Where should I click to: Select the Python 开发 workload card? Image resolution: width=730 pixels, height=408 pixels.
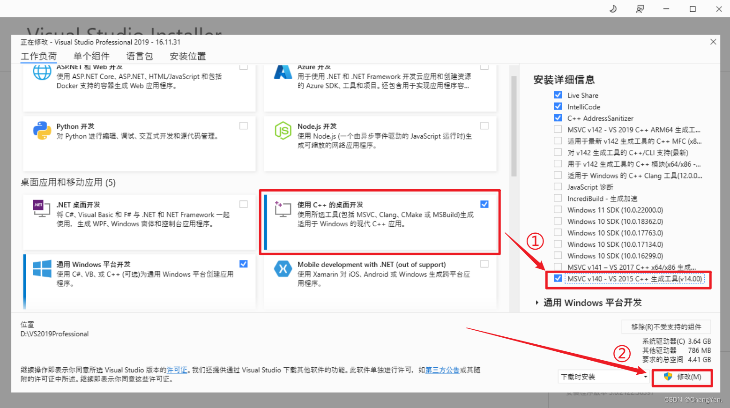[139, 143]
